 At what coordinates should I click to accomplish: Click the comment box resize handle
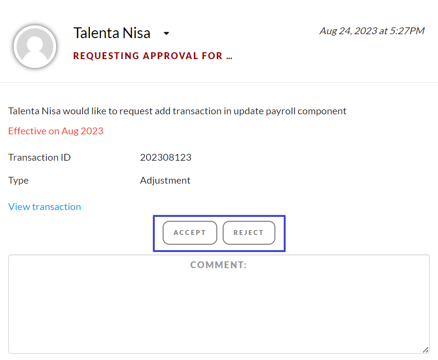click(x=425, y=349)
